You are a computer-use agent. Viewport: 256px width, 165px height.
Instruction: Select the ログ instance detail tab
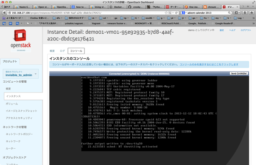point(62,51)
